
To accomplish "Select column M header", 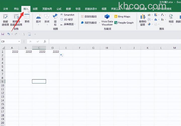I will [174, 48].
